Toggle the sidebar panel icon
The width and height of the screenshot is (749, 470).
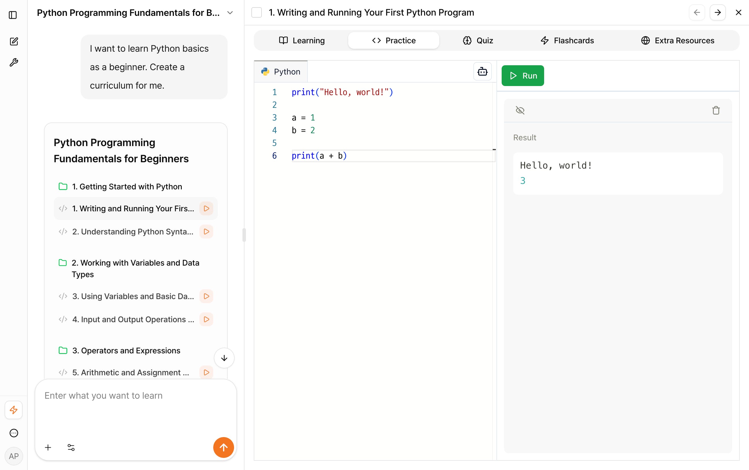[13, 15]
